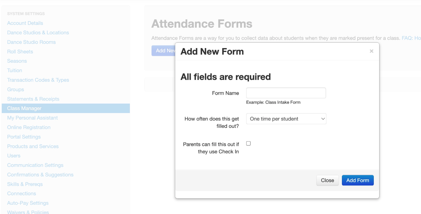Screen dimensions: 421x214
Task: Click the Add Form button
Action: 358,180
